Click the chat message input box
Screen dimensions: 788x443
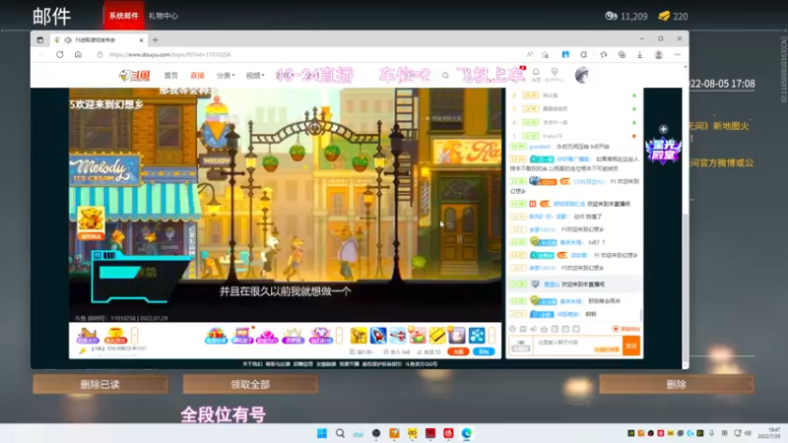577,346
